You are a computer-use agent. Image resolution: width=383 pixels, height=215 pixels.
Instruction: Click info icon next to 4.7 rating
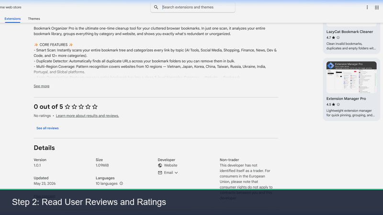pyautogui.click(x=338, y=38)
